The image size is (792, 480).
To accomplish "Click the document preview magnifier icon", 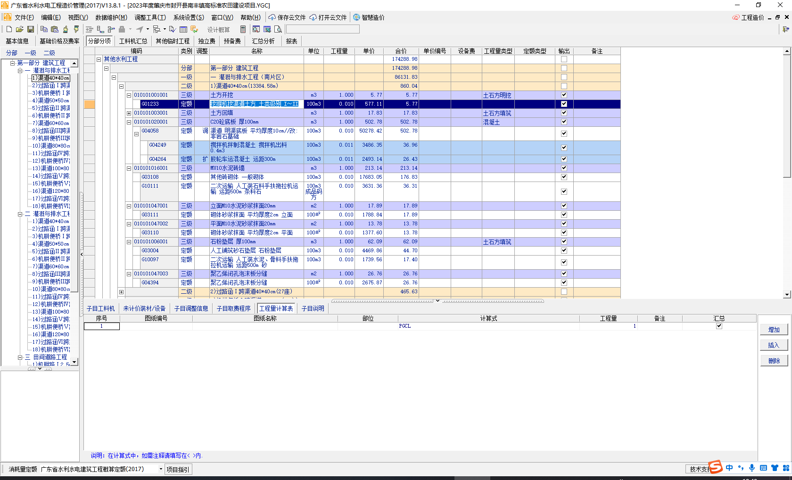I will [x=278, y=29].
